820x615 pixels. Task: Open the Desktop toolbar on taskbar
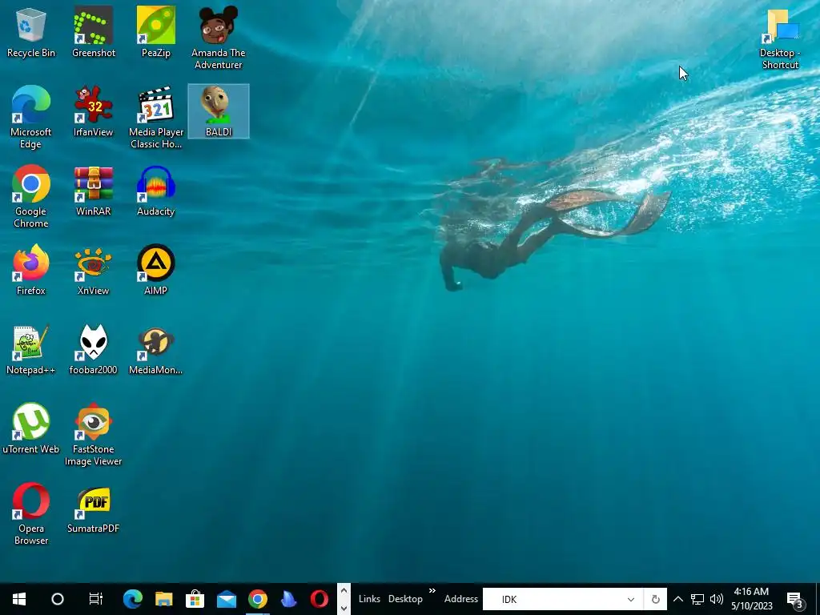click(x=405, y=599)
